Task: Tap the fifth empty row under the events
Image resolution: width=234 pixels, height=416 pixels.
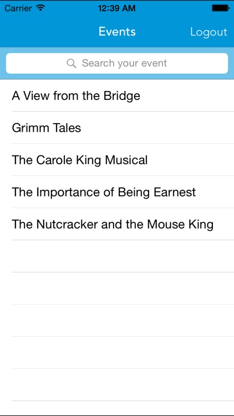Action: coord(117,384)
